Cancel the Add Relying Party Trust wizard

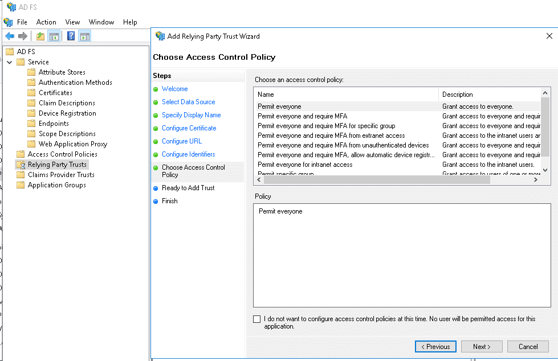(528, 347)
